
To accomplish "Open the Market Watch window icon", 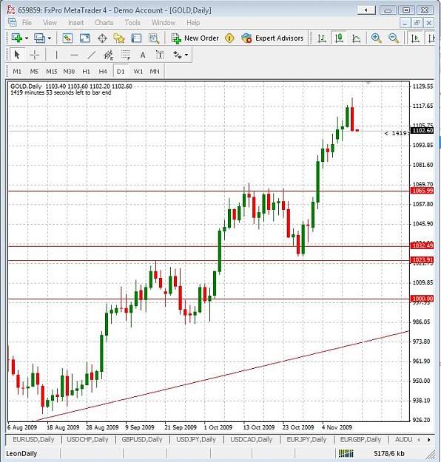I will [67, 38].
